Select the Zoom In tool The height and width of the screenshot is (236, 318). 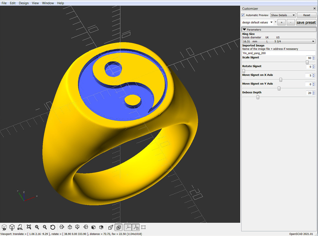click(37, 227)
